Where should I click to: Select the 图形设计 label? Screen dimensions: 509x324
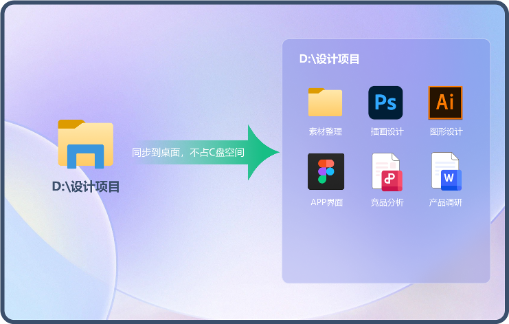pyautogui.click(x=446, y=131)
